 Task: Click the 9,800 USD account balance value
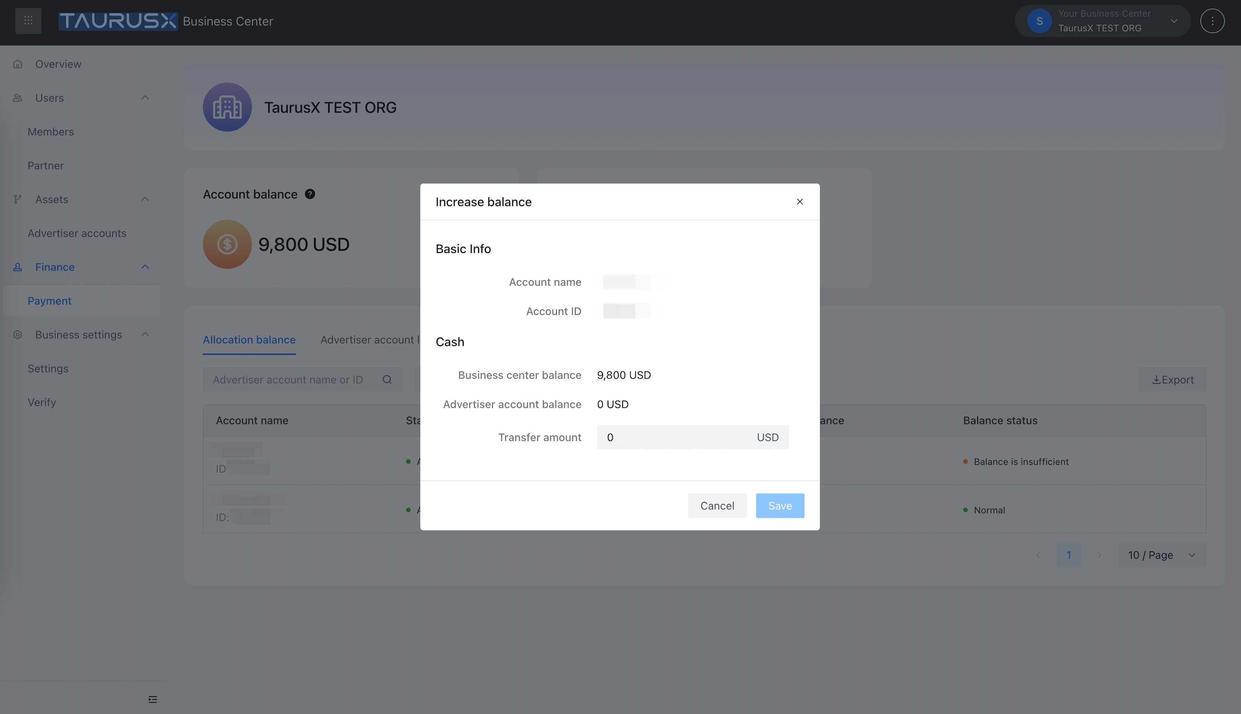point(304,244)
